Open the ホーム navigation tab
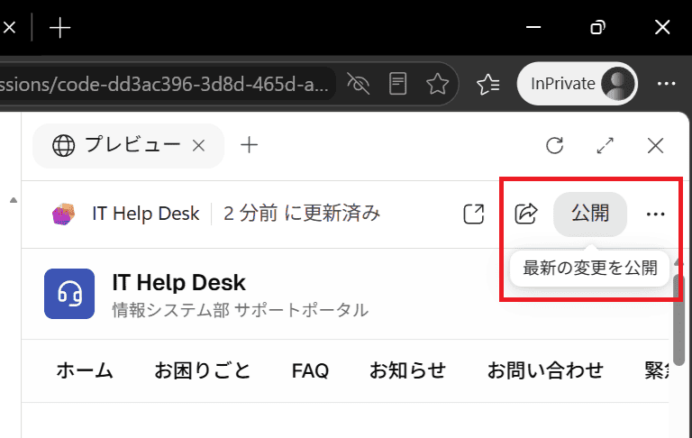Image resolution: width=692 pixels, height=438 pixels. tap(85, 370)
